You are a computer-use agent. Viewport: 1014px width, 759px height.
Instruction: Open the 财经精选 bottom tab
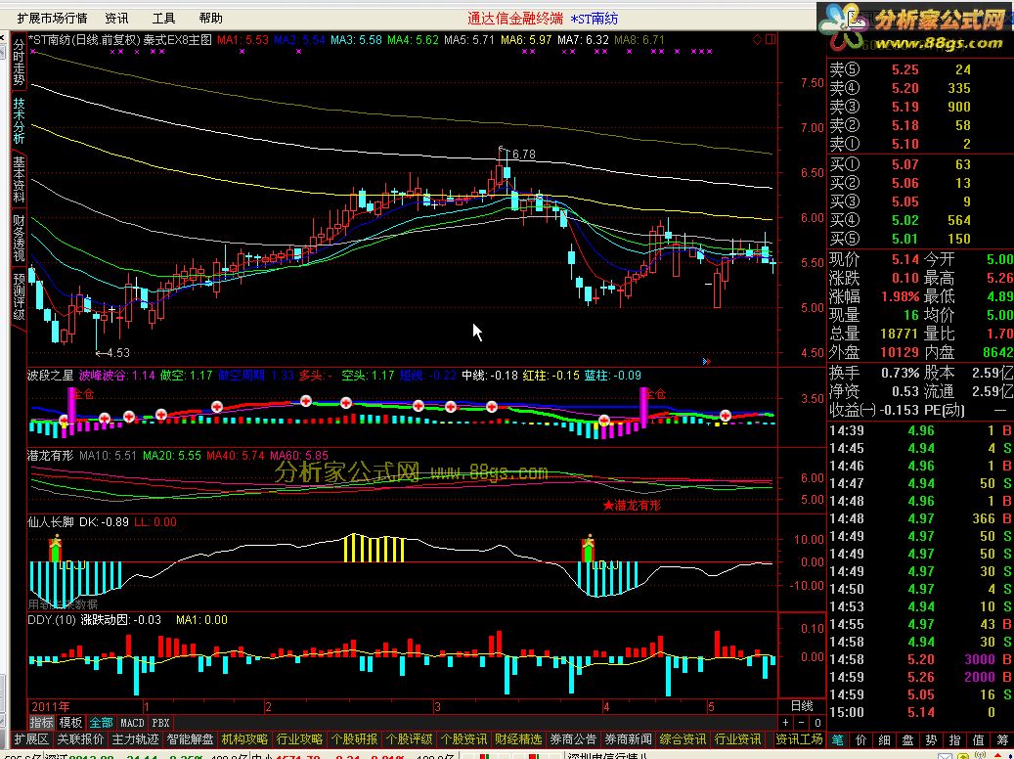pos(518,739)
